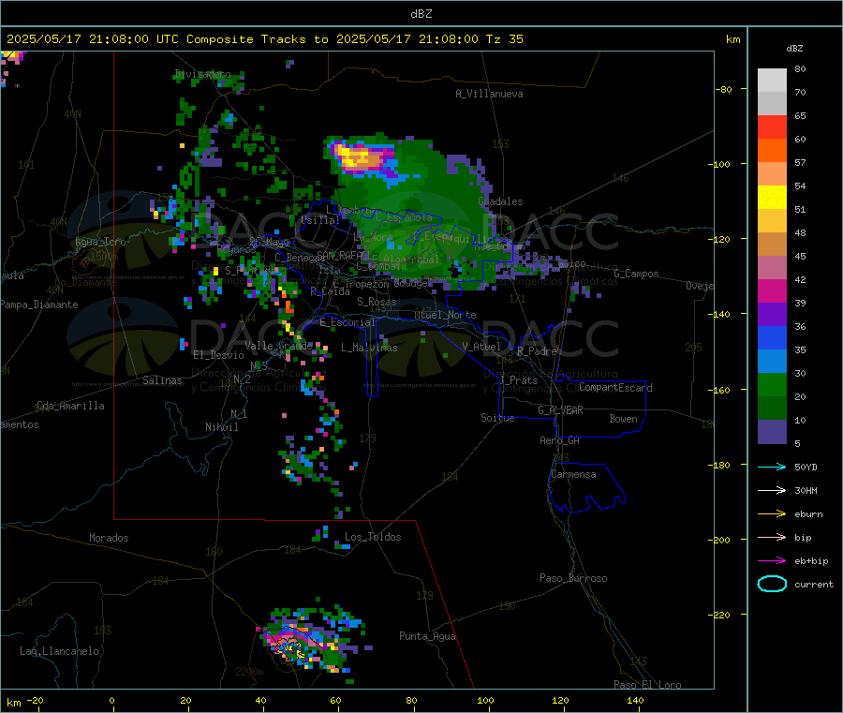The image size is (843, 713).
Task: Pick the slate 5–10 dBZ color band
Action: pyautogui.click(x=772, y=432)
